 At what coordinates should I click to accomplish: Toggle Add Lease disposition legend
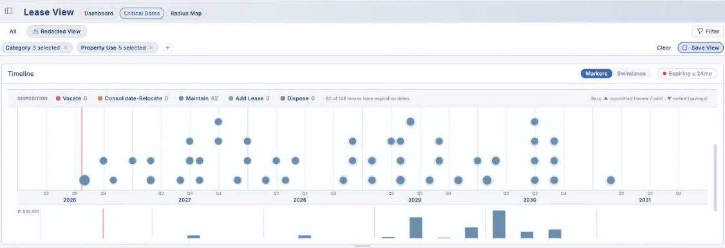click(x=249, y=98)
